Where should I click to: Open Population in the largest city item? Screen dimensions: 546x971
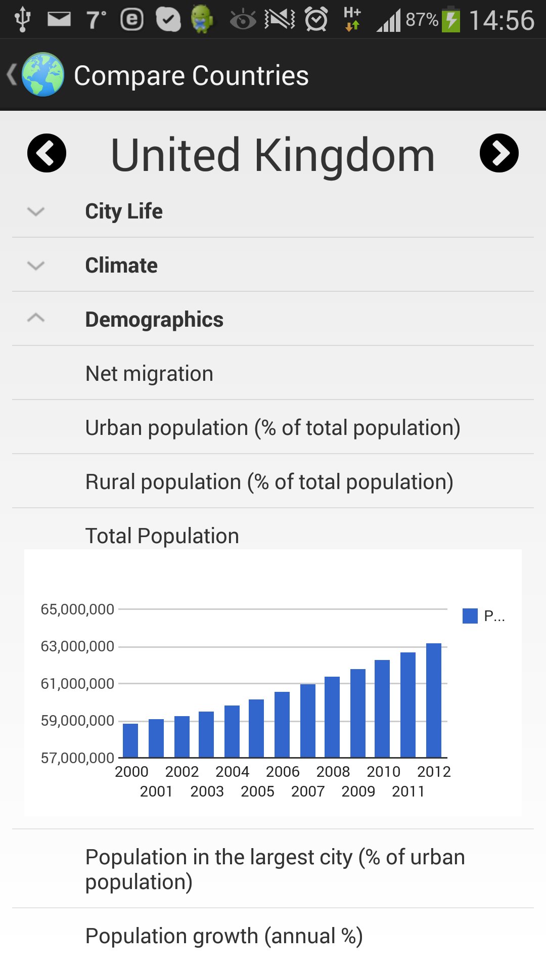coord(273,869)
